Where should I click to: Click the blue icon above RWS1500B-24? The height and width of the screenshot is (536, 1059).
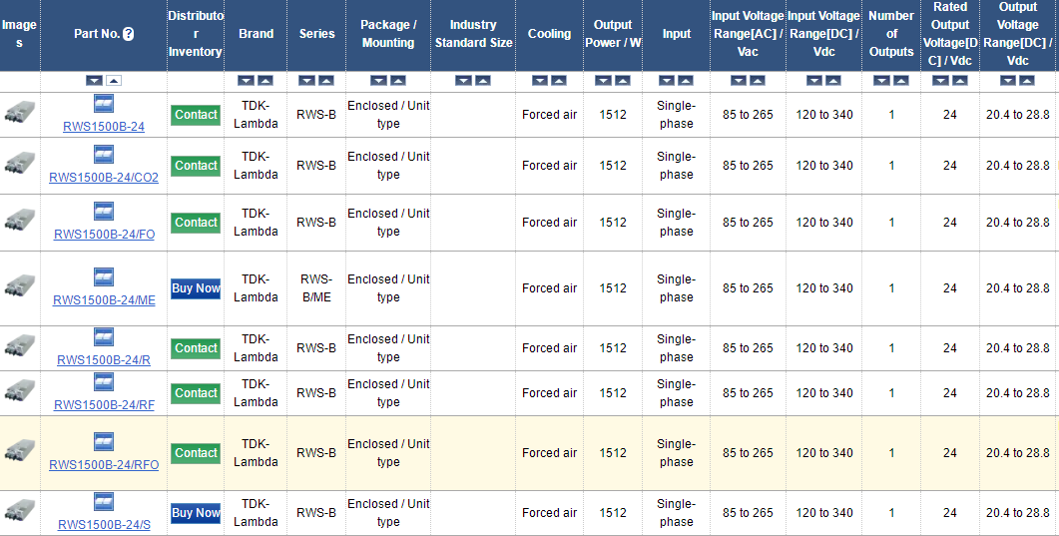104,103
